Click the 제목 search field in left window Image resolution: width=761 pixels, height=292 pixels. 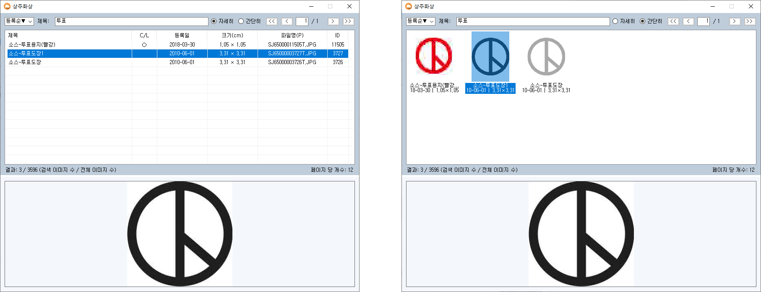(131, 21)
